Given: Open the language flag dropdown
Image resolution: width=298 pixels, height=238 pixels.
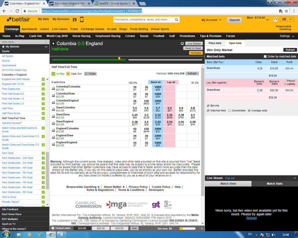Looking at the screenshot, I should coord(287,19).
